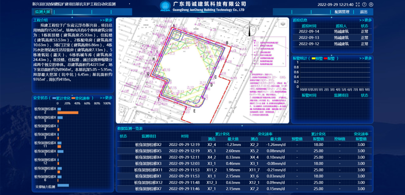Click the 工程介绍 panel title
Viewport: 405px width, 195px height.
click(x=40, y=20)
